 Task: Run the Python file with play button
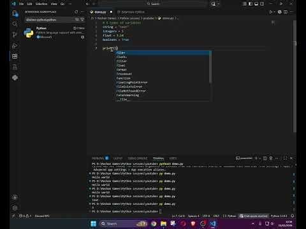pyautogui.click(x=270, y=12)
